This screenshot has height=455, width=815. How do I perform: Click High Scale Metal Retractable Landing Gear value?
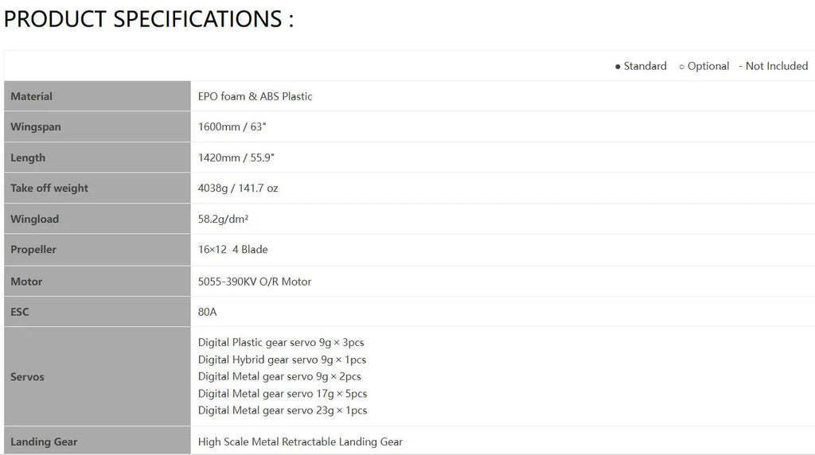point(300,441)
